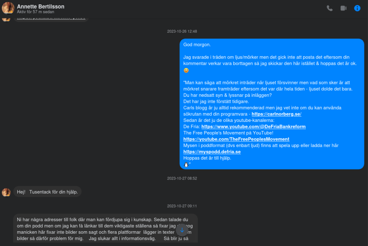
Task: Click the 2023-10-27 09:11 timestamp
Action: [x=182, y=206]
